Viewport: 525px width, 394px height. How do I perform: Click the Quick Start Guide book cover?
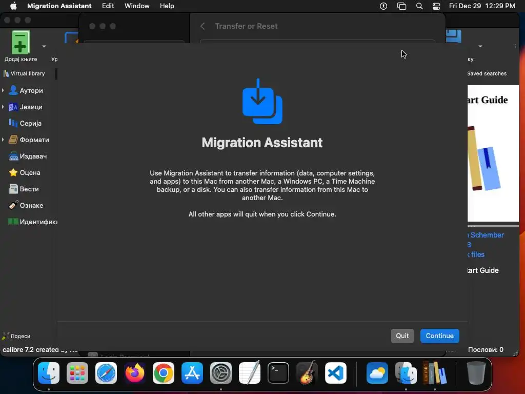point(493,153)
